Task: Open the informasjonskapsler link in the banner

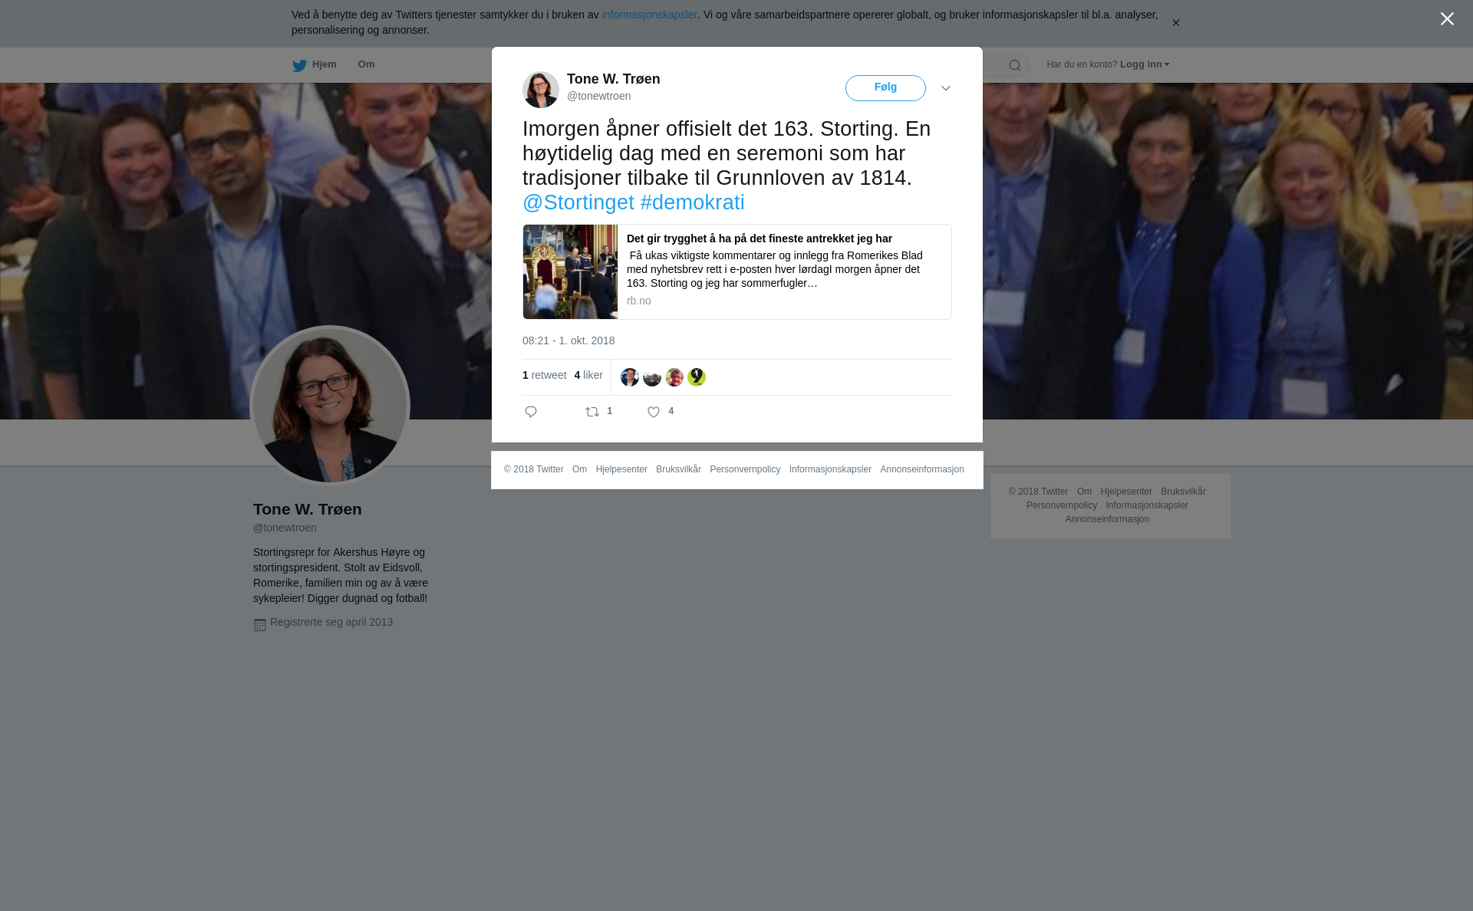Action: pyautogui.click(x=649, y=15)
